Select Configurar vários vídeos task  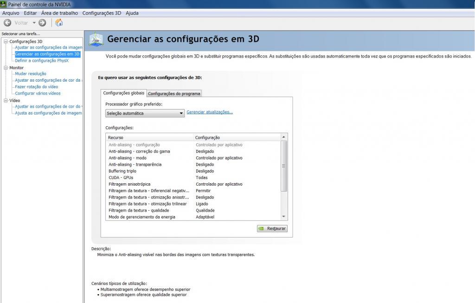click(38, 93)
